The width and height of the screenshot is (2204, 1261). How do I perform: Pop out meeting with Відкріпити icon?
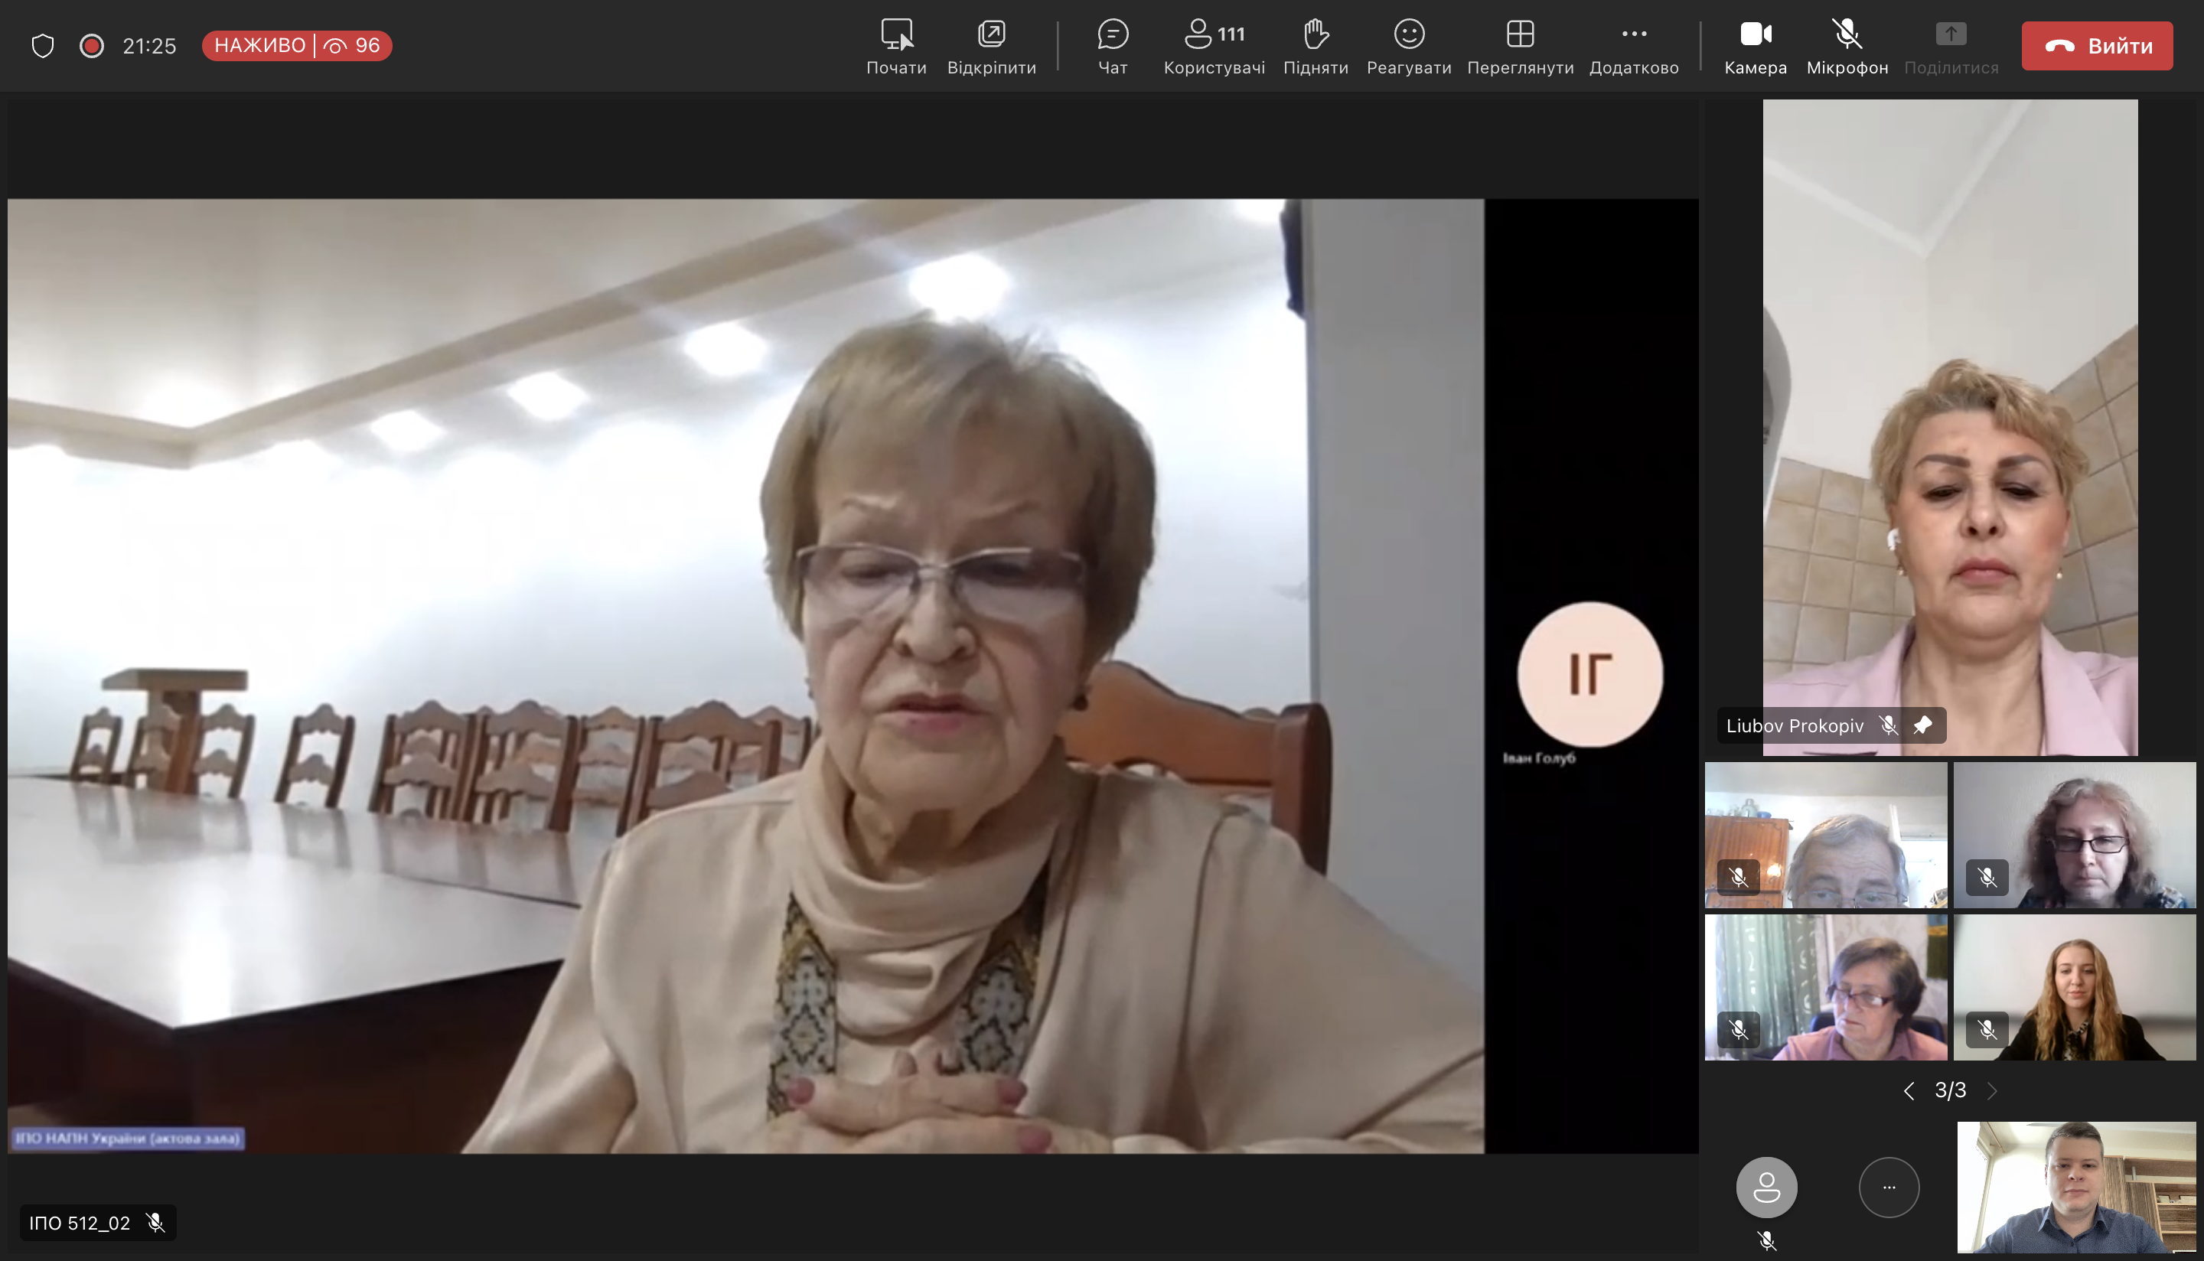click(x=991, y=35)
